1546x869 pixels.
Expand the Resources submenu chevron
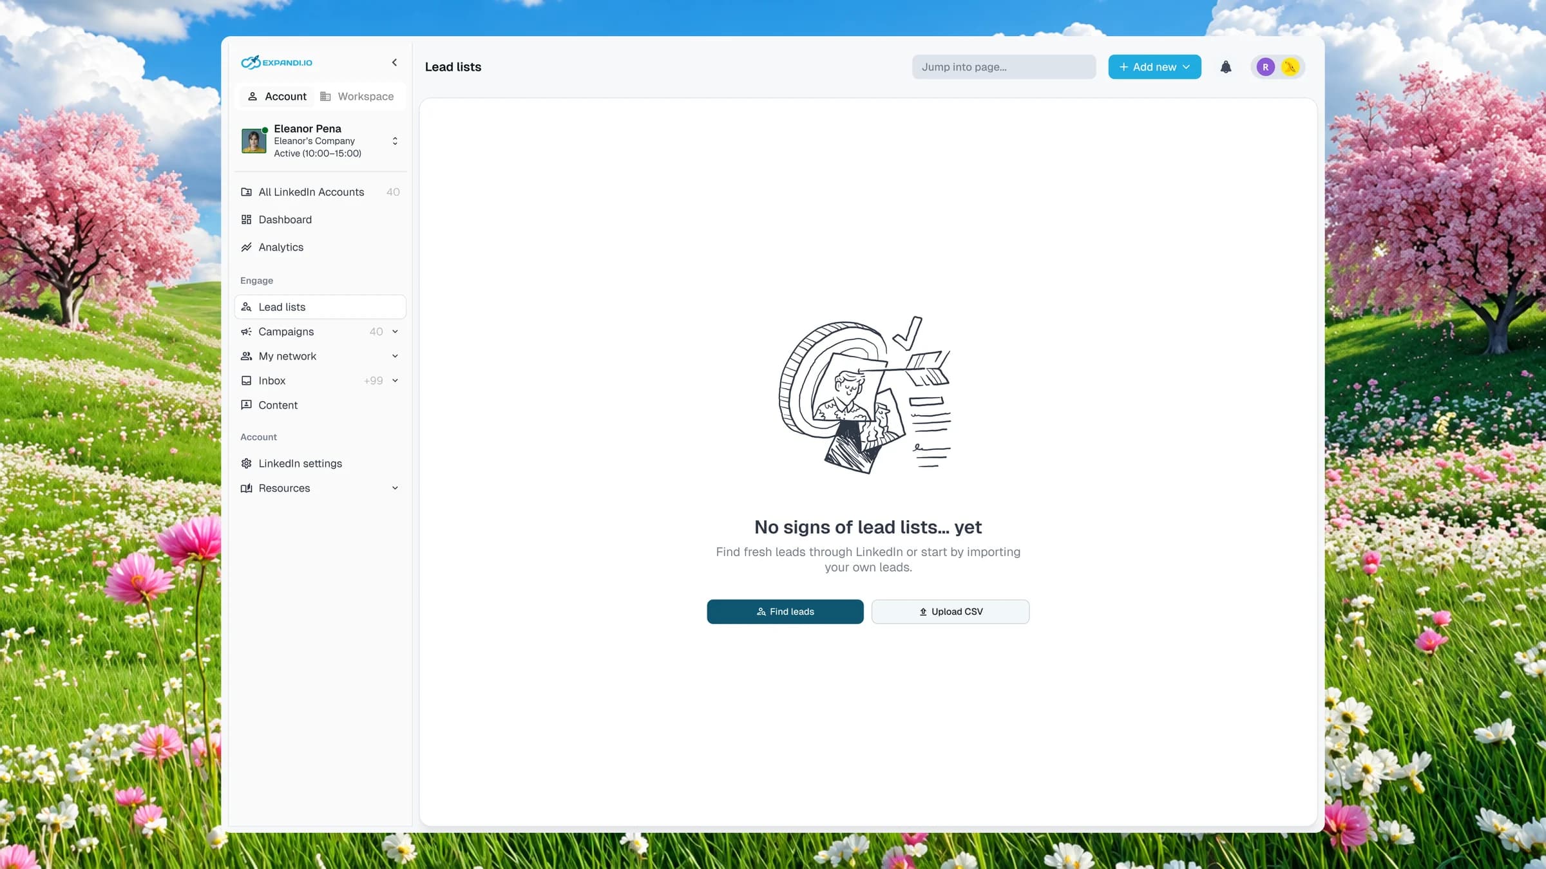tap(395, 488)
